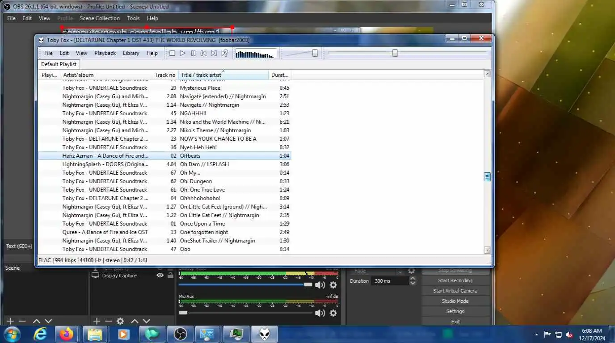615x343 pixels.
Task: Adjust the foobar2000 volume slider
Action: point(315,53)
